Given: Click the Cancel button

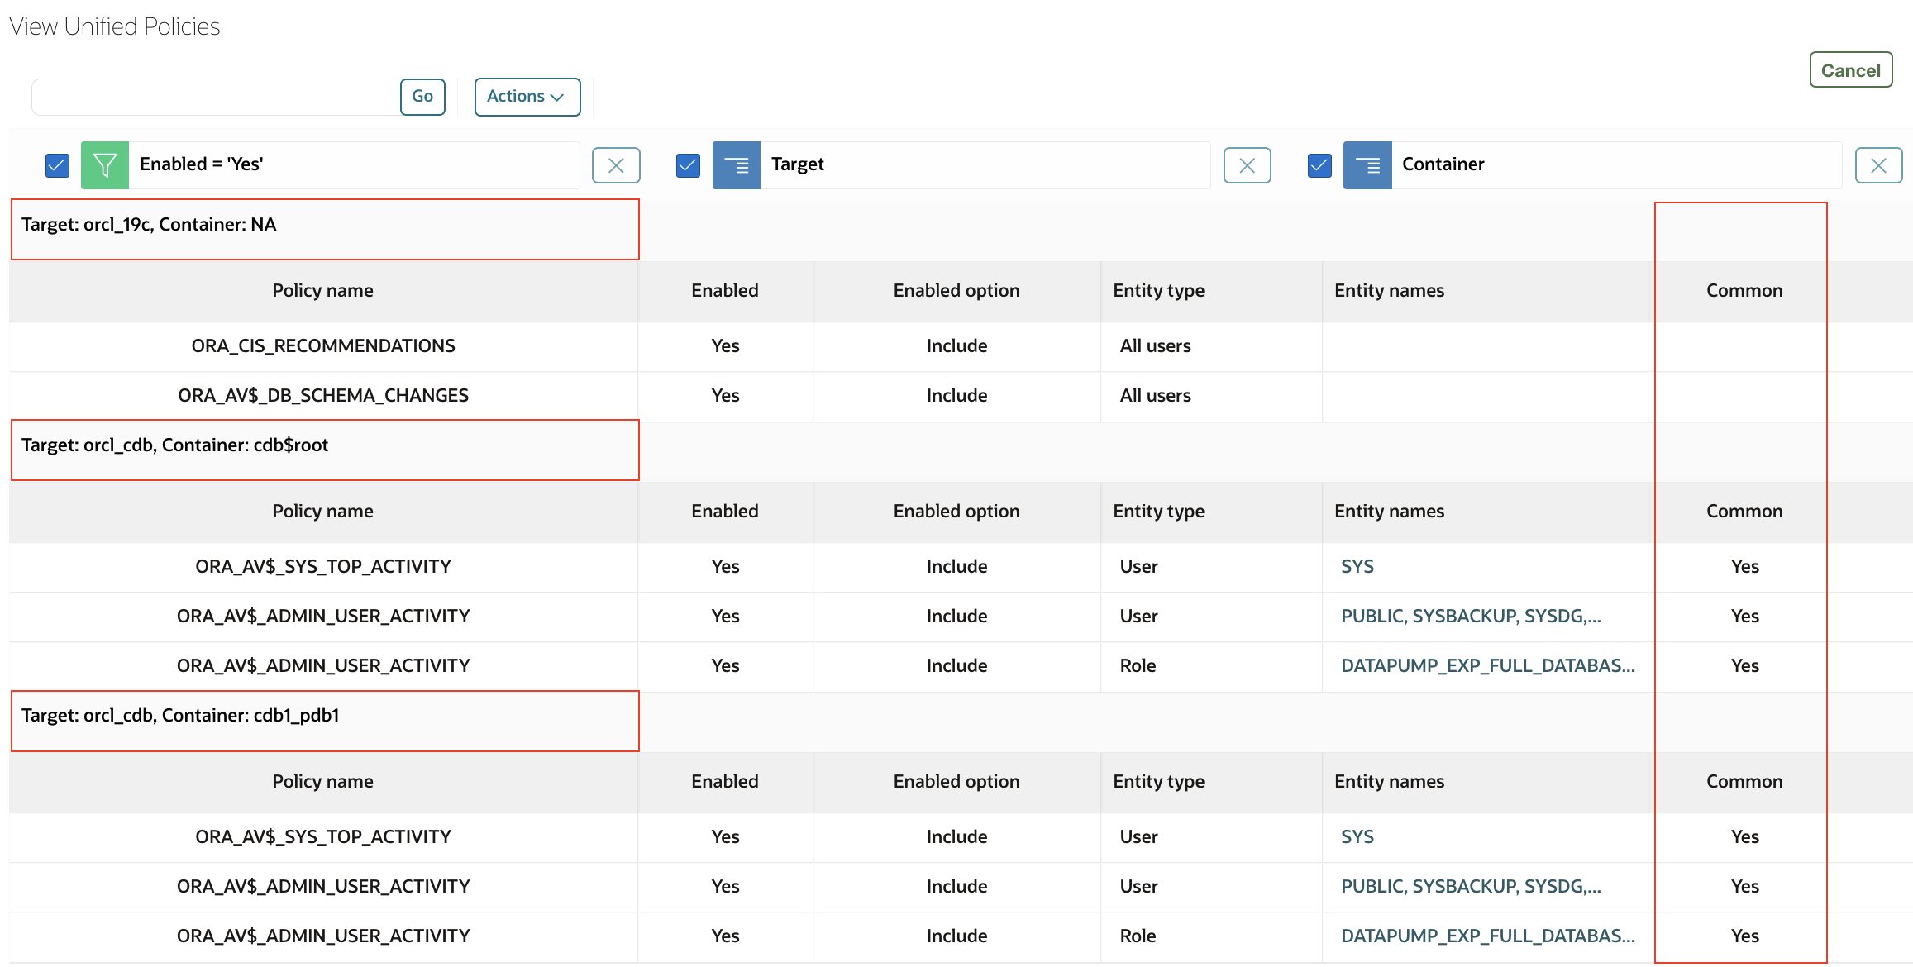Looking at the screenshot, I should 1850,69.
